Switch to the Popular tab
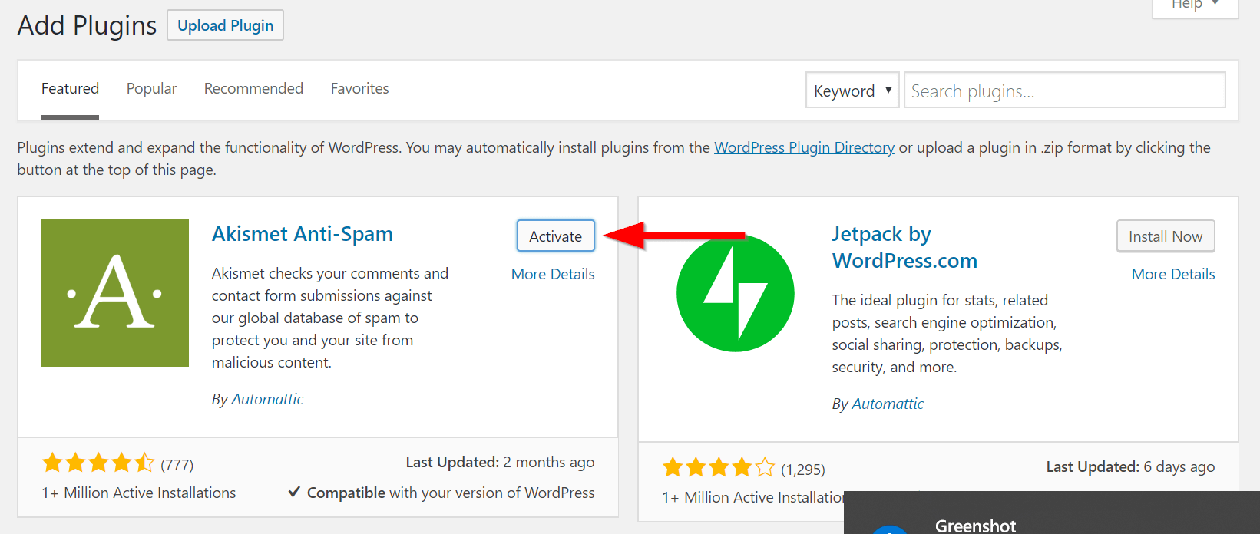1260x534 pixels. pos(151,89)
